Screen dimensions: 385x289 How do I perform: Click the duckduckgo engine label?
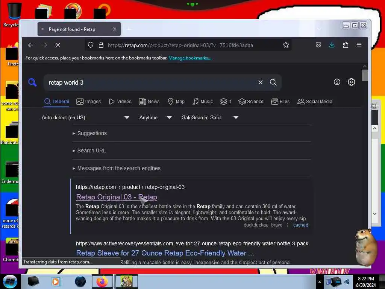[x=256, y=225]
